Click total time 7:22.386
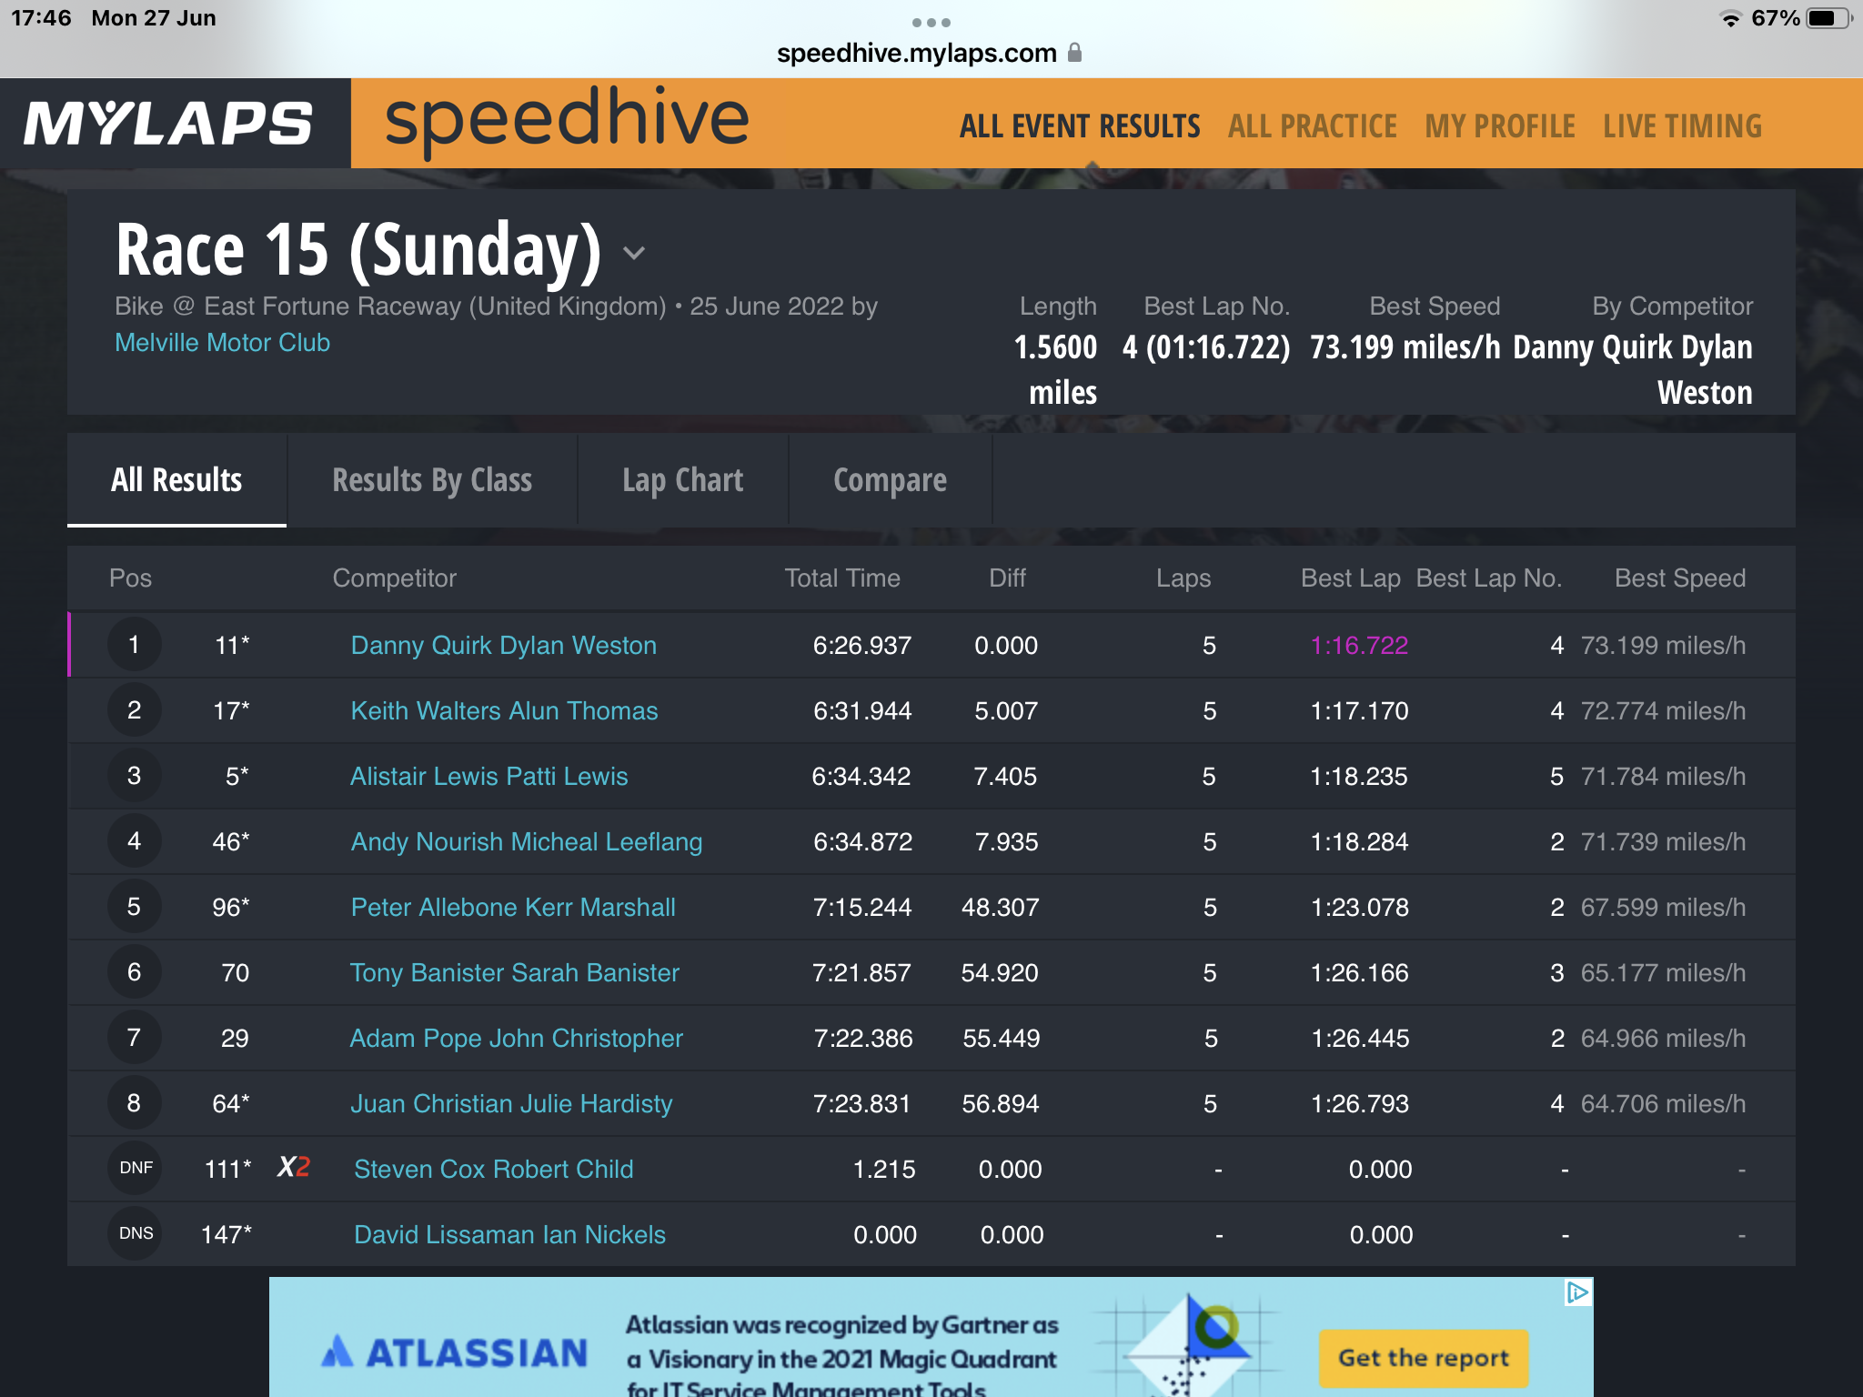 863,1039
